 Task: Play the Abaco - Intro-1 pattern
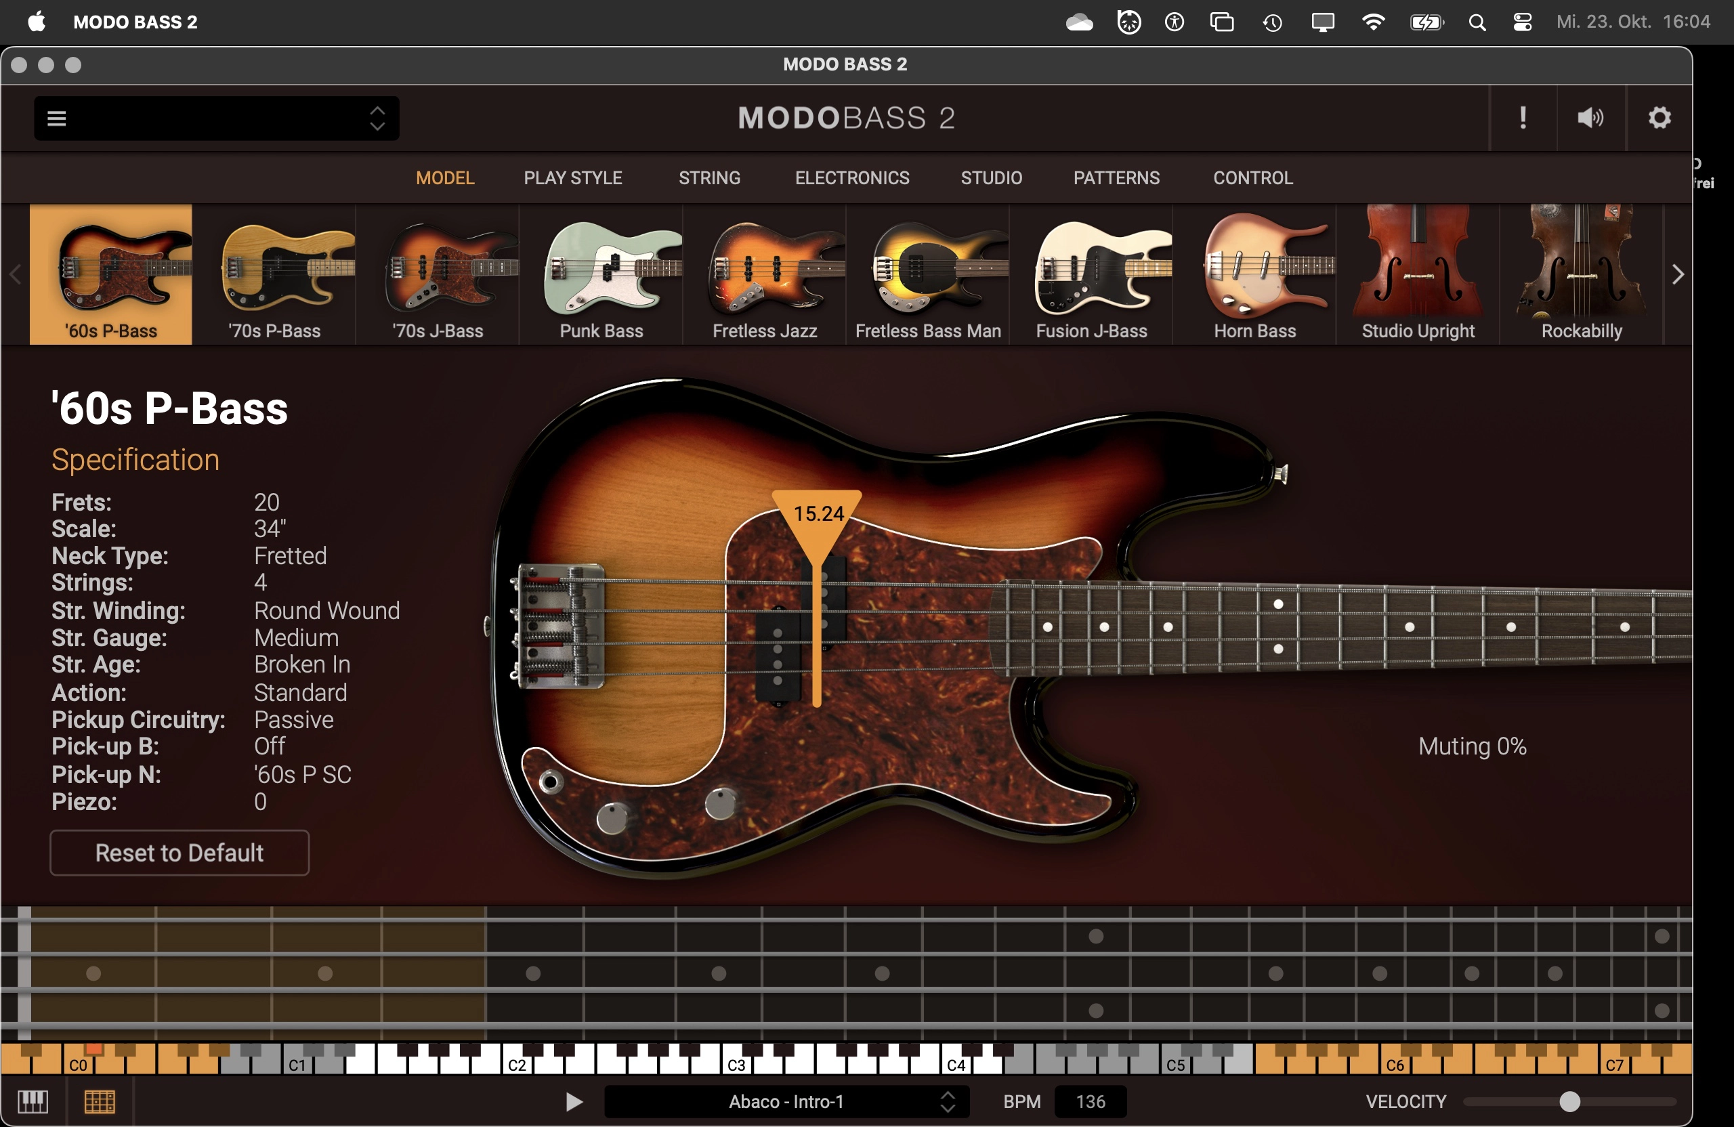click(574, 1101)
